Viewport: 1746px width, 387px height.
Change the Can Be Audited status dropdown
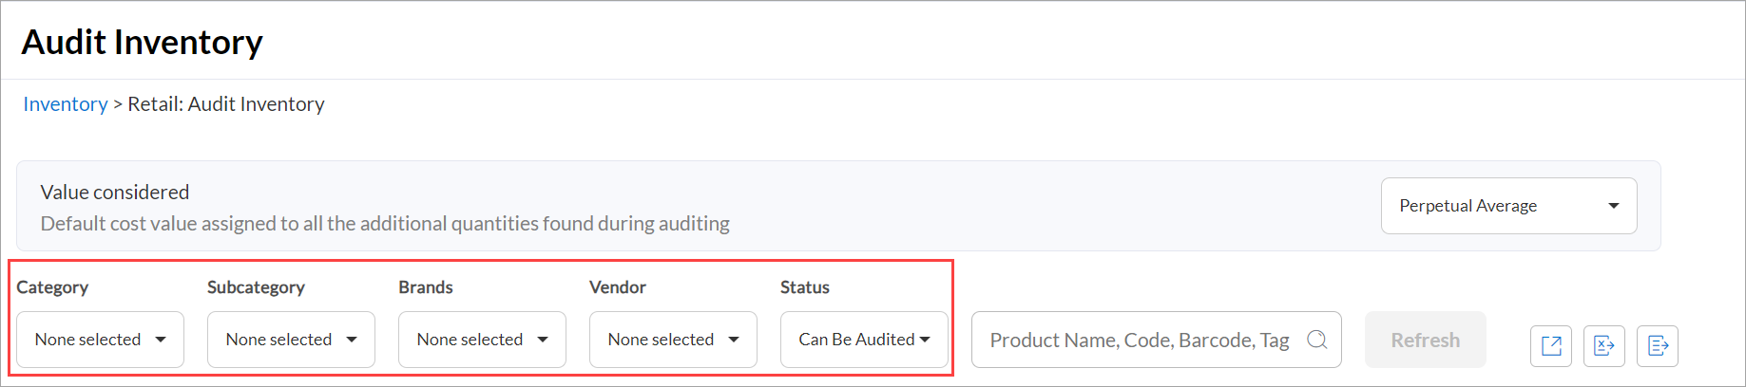(864, 340)
